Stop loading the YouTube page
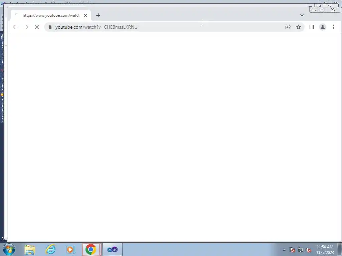The image size is (342, 256). click(x=37, y=27)
